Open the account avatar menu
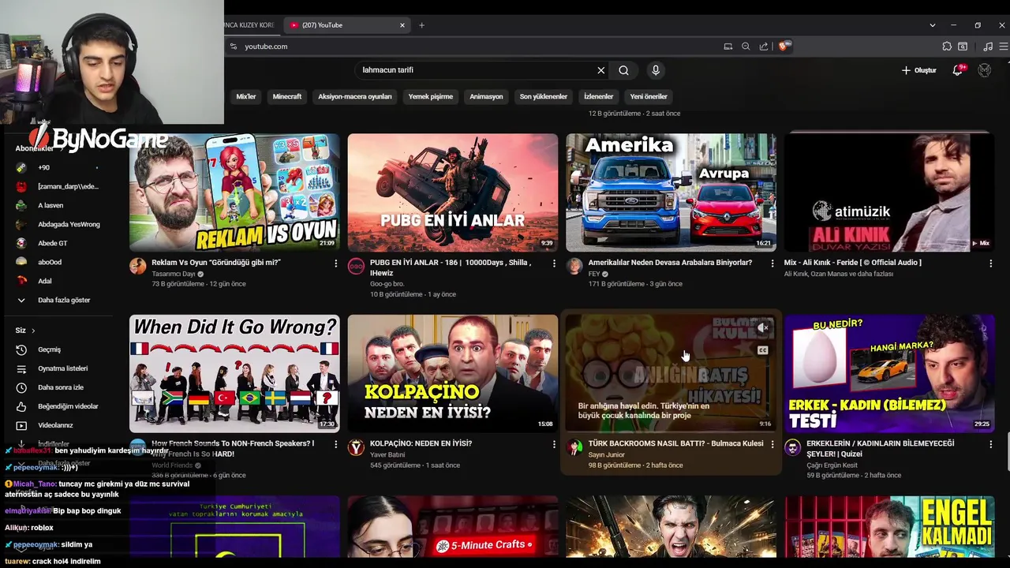Viewport: 1010px width, 568px height. [x=985, y=70]
